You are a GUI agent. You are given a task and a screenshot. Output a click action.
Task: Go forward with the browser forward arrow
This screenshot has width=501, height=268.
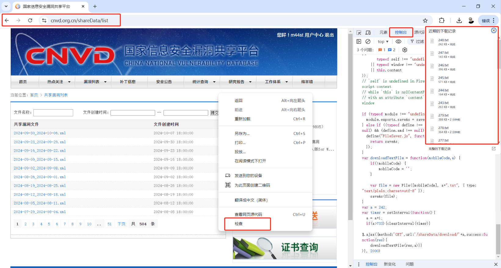point(18,20)
